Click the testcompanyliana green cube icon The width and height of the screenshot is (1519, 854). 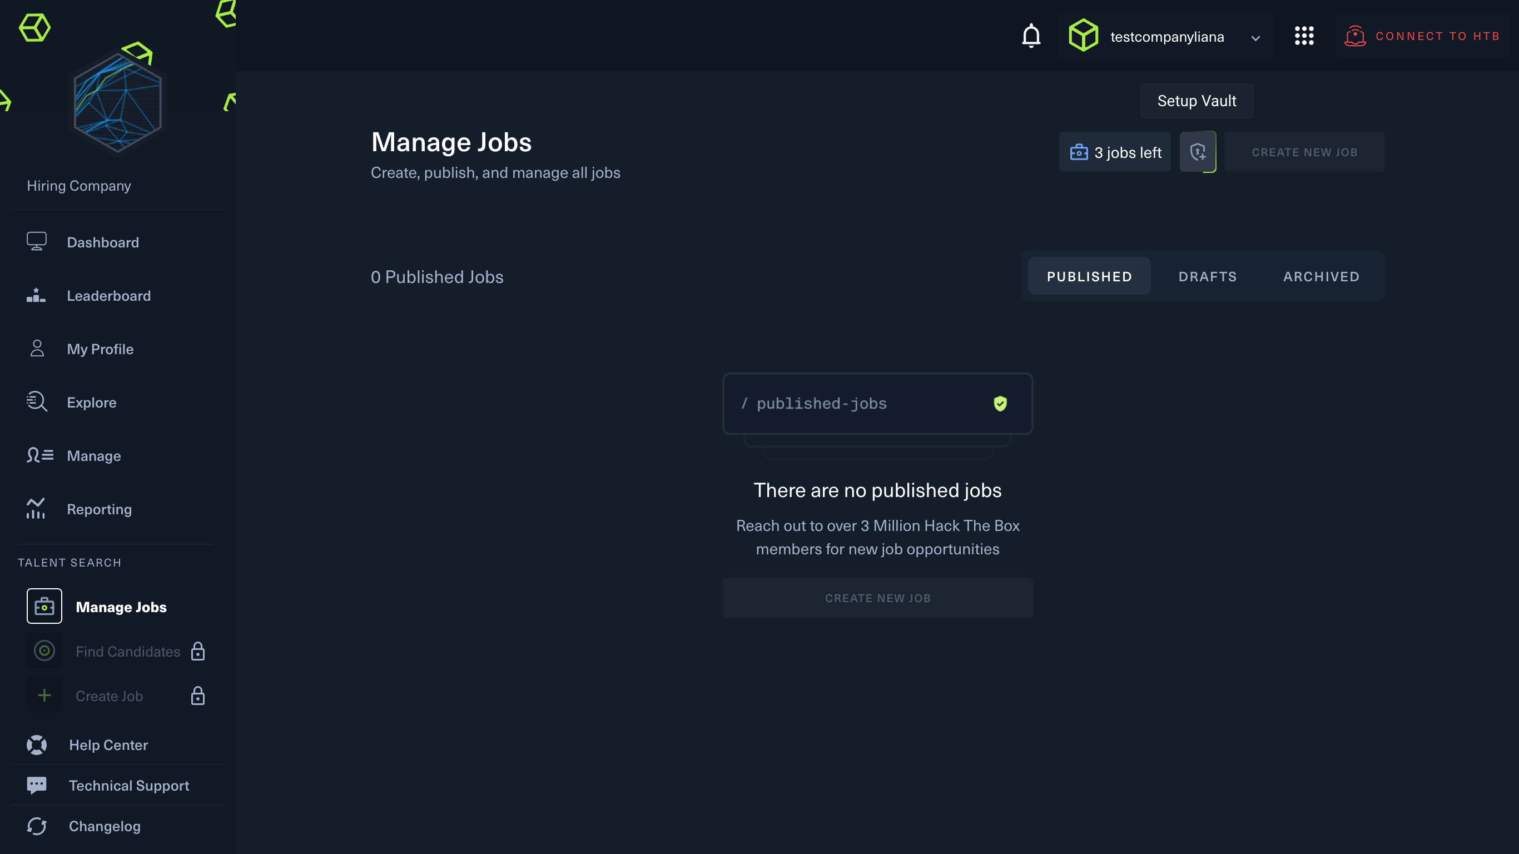[1083, 36]
